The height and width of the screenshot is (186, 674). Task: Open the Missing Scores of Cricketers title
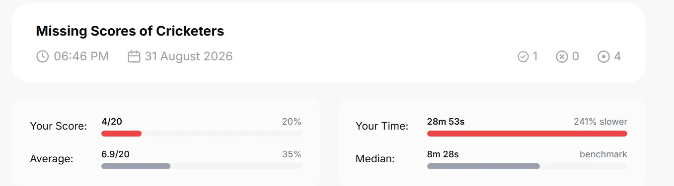[x=130, y=31]
